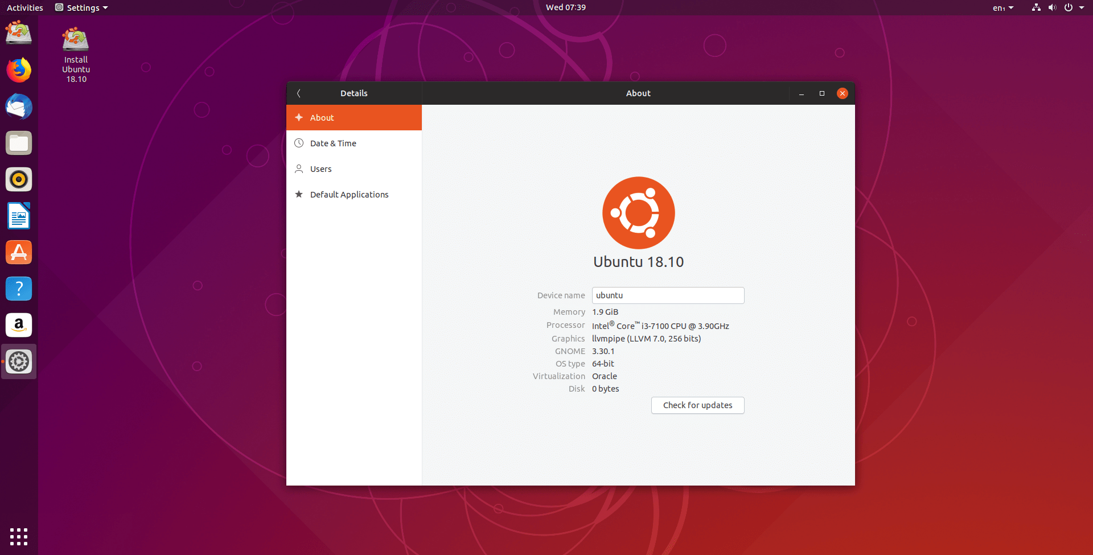Viewport: 1093px width, 555px height.
Task: Click the llvmpipe graphics value
Action: click(647, 339)
